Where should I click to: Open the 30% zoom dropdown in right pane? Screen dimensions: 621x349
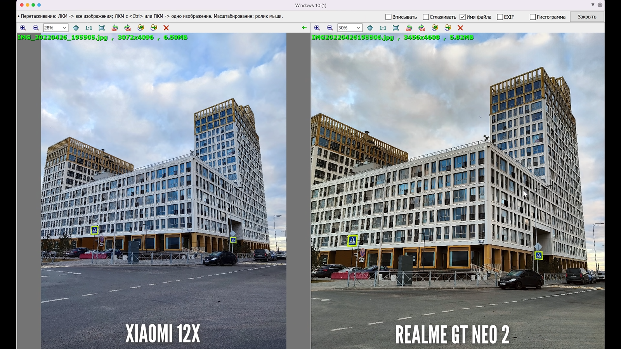[359, 28]
